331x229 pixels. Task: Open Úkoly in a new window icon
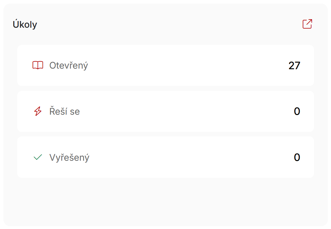307,24
